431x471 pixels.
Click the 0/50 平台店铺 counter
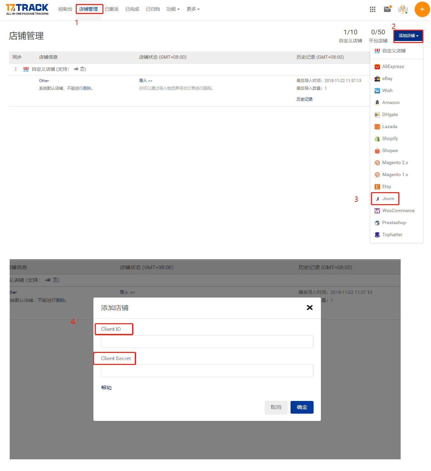click(x=378, y=36)
